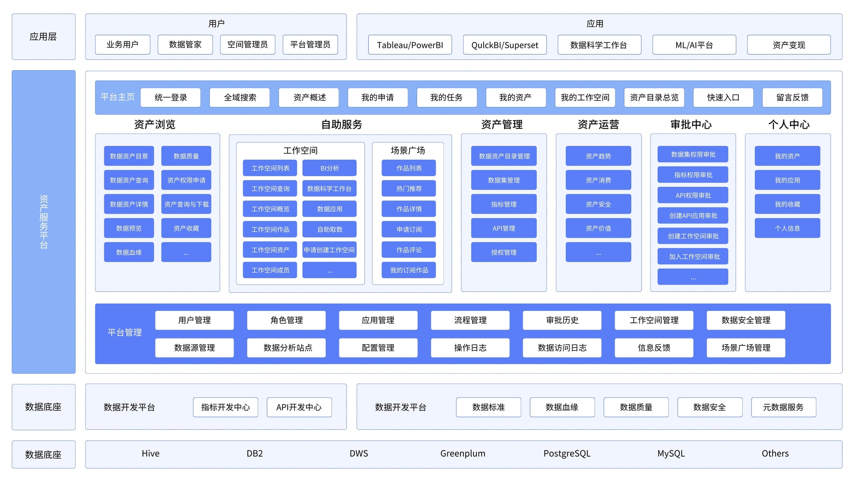The height and width of the screenshot is (481, 856).
Task: Click the PostgreSQL label
Action: click(x=567, y=454)
